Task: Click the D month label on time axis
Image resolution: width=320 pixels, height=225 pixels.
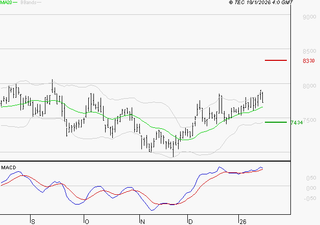Action: 190,222
